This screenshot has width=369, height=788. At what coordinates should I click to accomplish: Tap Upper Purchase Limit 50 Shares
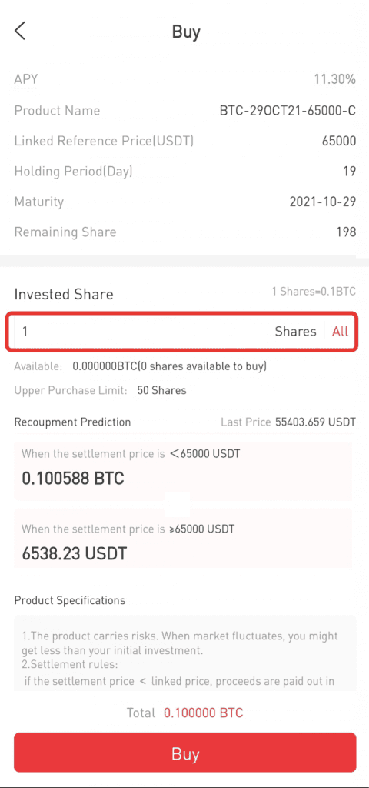(x=101, y=390)
